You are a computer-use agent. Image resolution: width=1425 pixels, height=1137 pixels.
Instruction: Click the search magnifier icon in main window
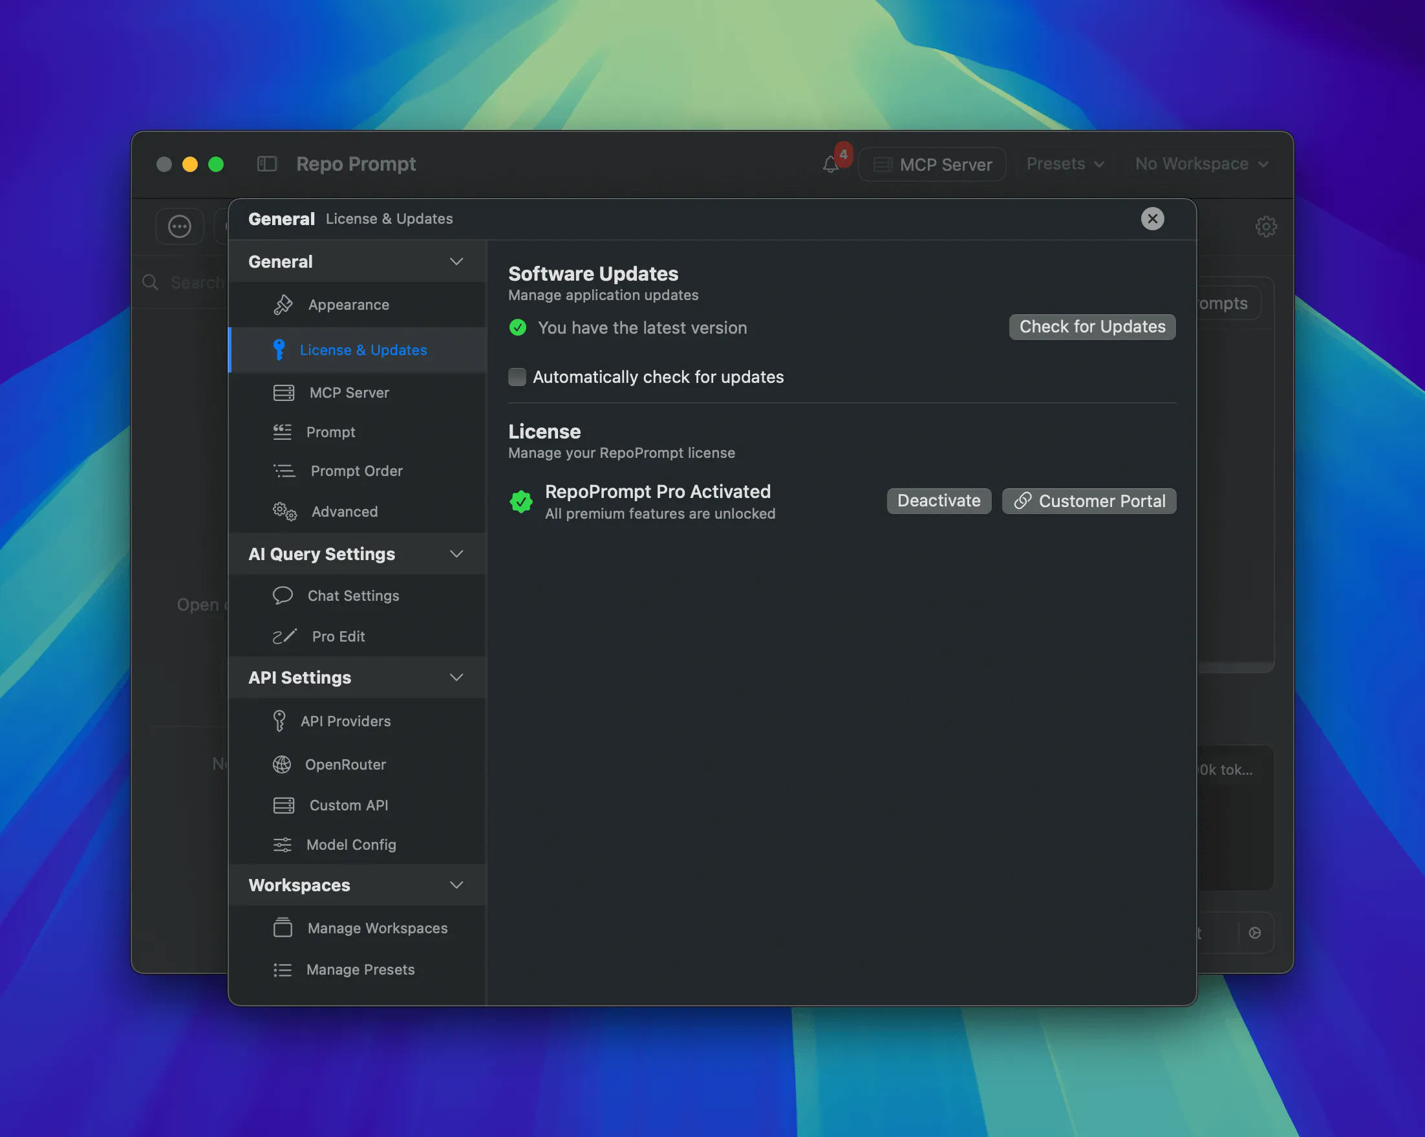(150, 282)
